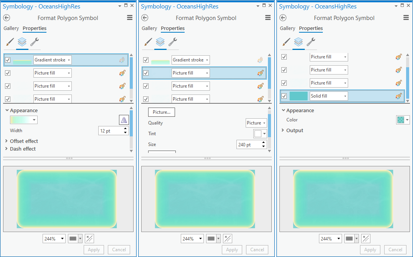Open the Tint color picker
Viewport: 413px width, 257px height.
(260, 134)
